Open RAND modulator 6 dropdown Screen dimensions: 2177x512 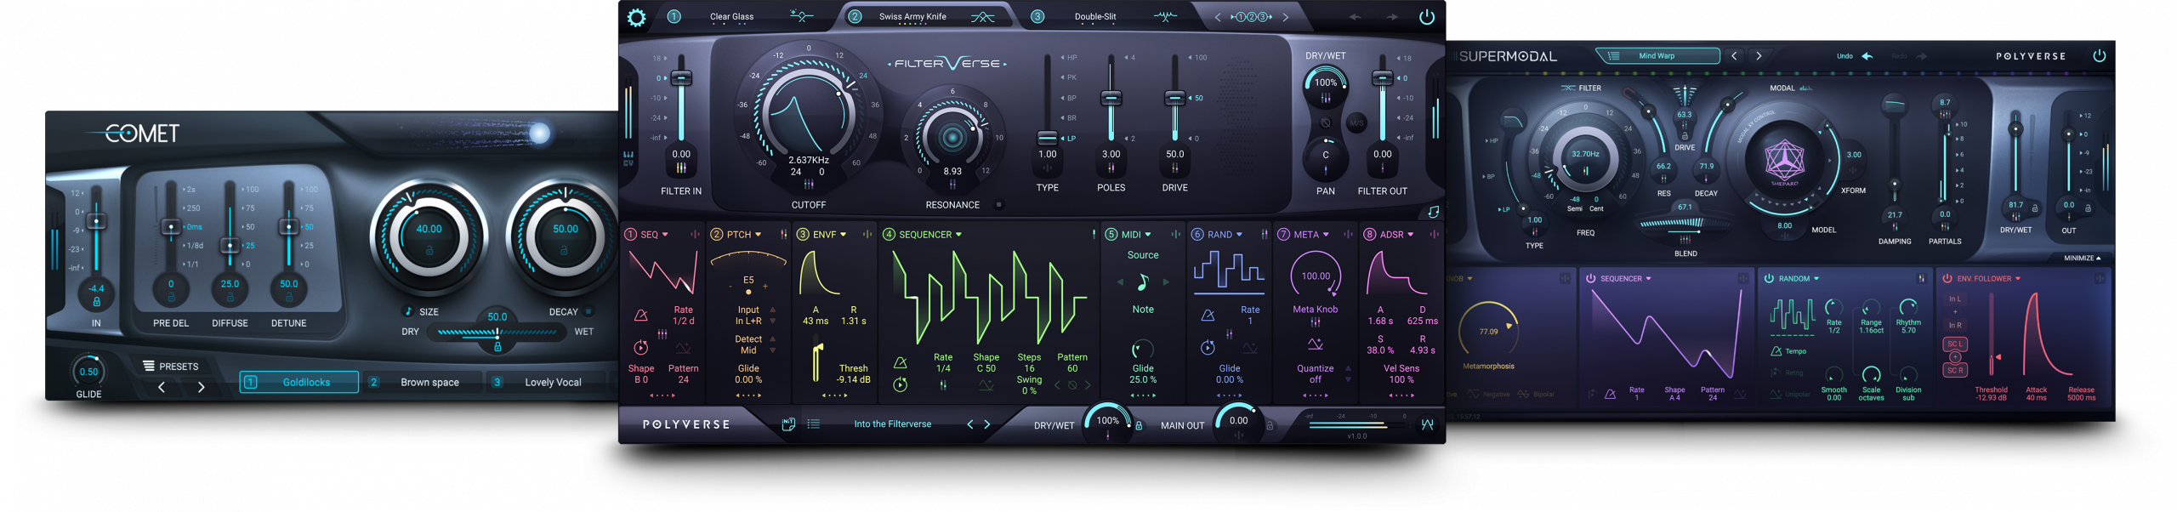pyautogui.click(x=1238, y=235)
